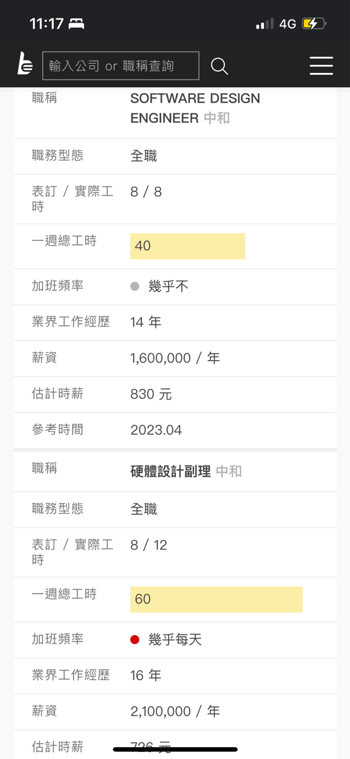Viewport: 350px width, 759px height.
Task: Tap the 830 元 estimated hourly wage
Action: [151, 394]
